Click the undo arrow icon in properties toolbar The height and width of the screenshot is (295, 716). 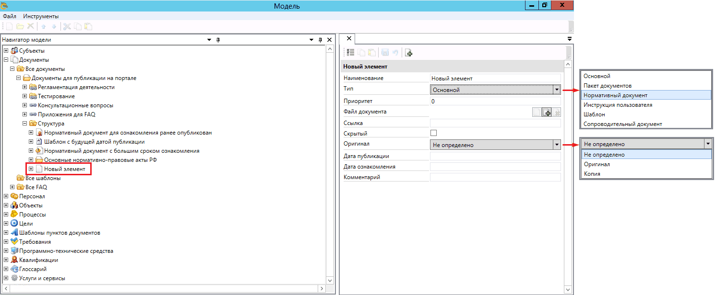pyautogui.click(x=395, y=53)
